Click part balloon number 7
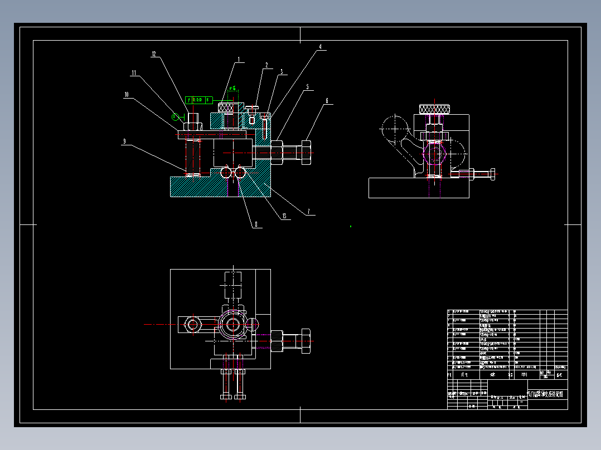Screen dimensions: 601x450 point(308,212)
